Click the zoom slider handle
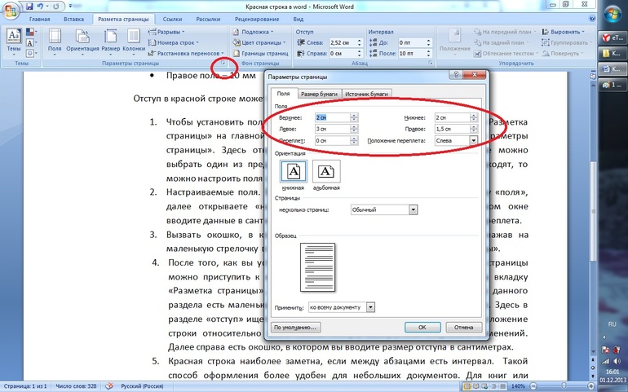The image size is (628, 392). 564,386
